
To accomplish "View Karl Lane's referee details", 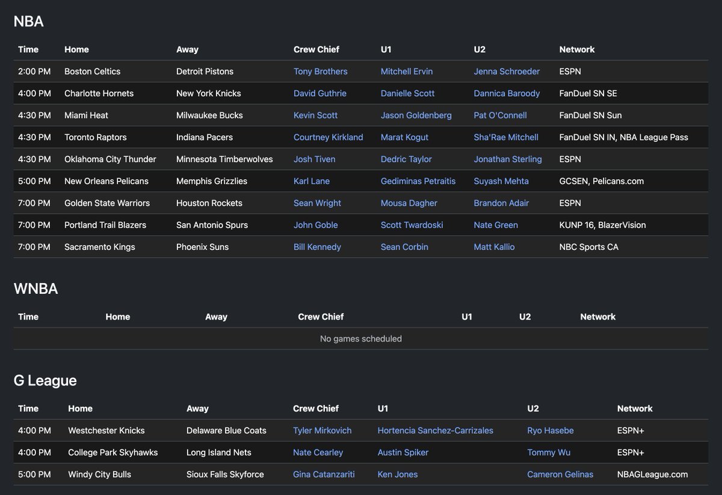I will coord(311,181).
